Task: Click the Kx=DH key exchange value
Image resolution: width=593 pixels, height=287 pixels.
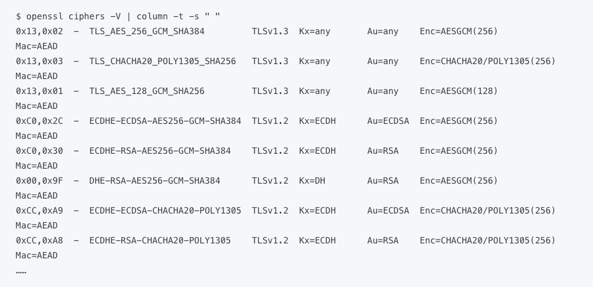Action: 312,181
